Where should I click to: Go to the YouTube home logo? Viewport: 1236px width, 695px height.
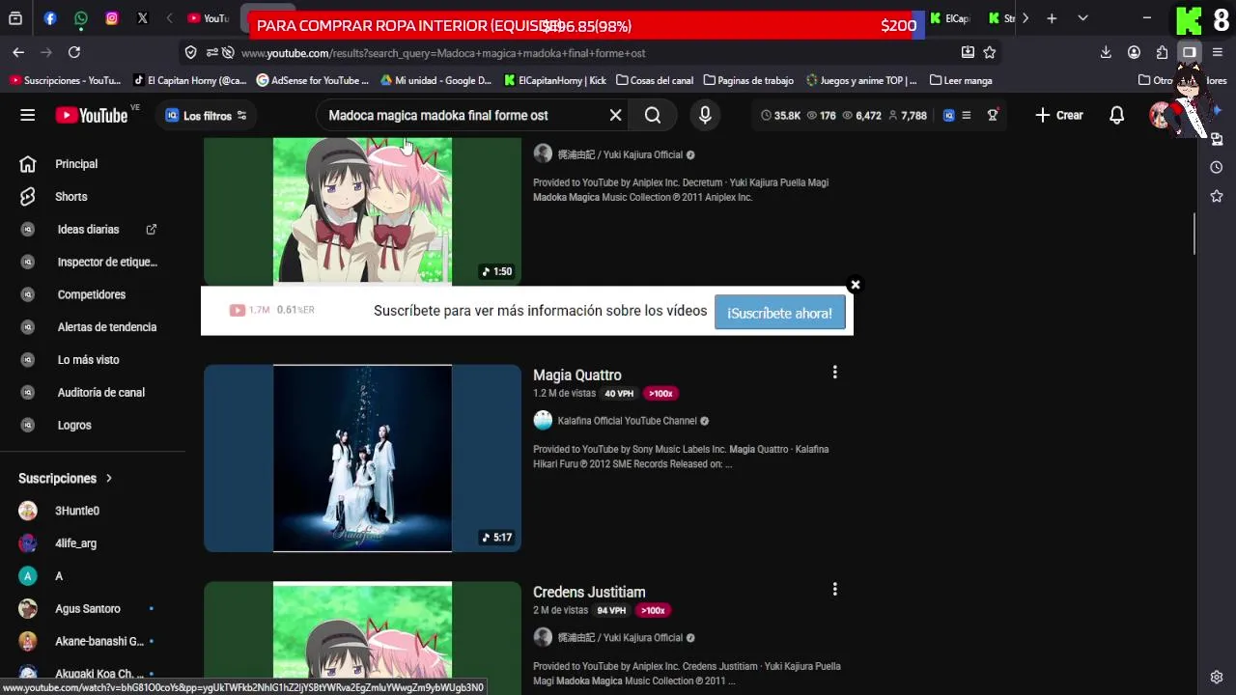coord(92,115)
